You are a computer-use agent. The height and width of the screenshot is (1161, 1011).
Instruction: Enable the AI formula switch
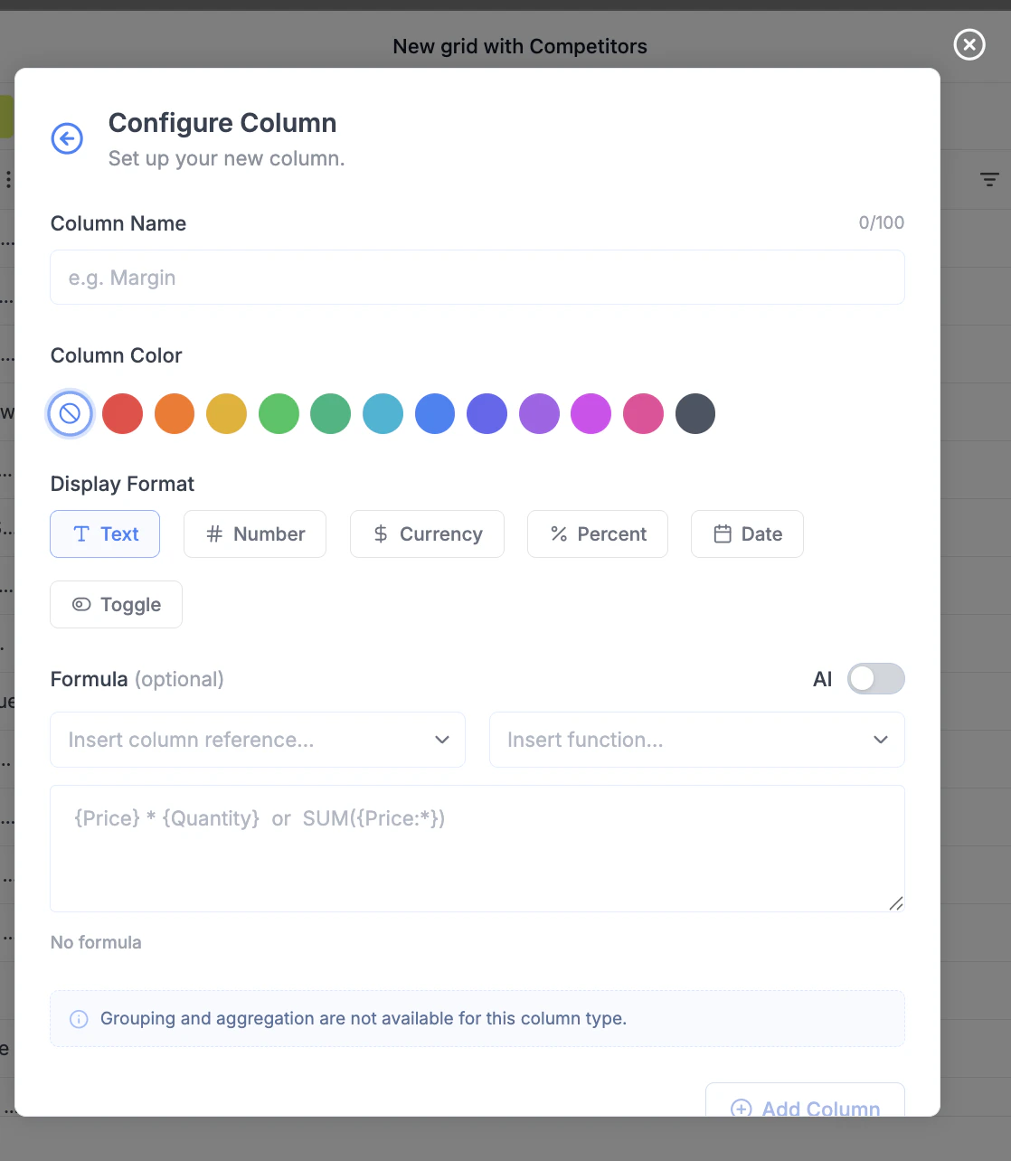point(875,679)
